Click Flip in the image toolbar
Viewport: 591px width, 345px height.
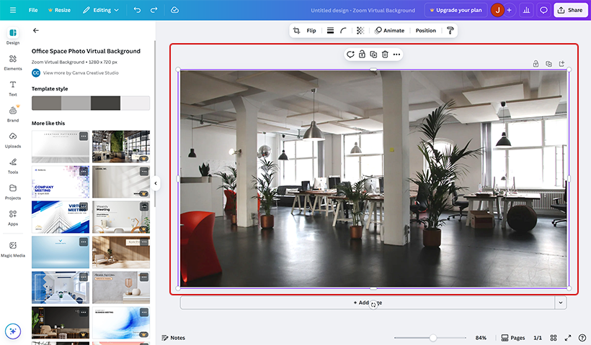(311, 30)
